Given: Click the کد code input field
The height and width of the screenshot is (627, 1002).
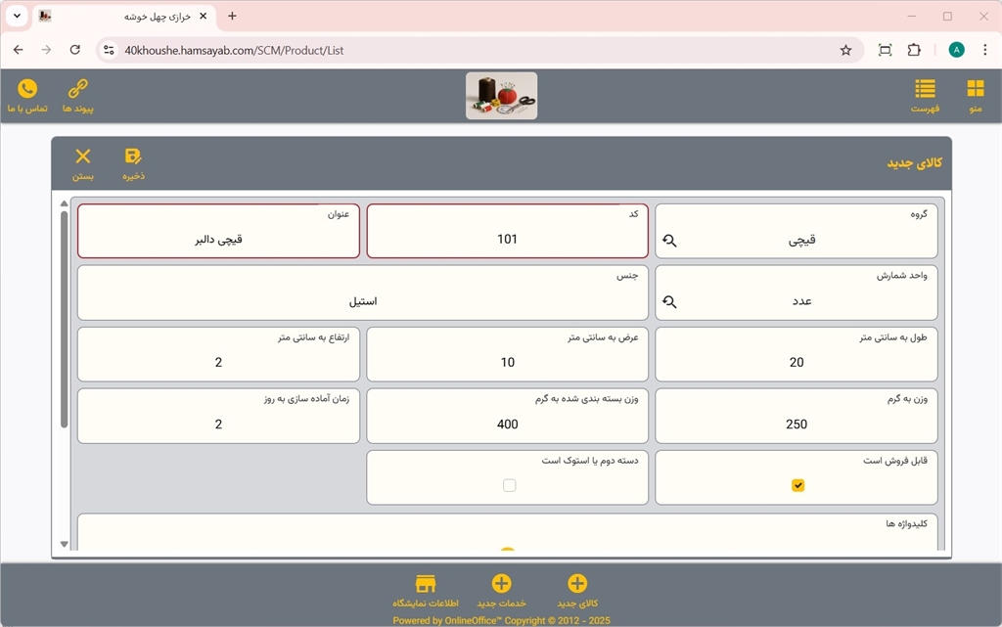Looking at the screenshot, I should [507, 239].
